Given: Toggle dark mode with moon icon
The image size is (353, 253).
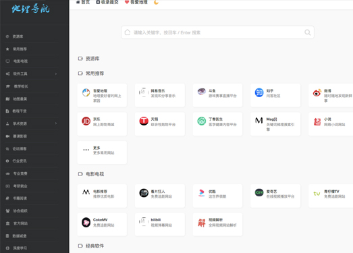Looking at the screenshot, I should click(156, 2).
